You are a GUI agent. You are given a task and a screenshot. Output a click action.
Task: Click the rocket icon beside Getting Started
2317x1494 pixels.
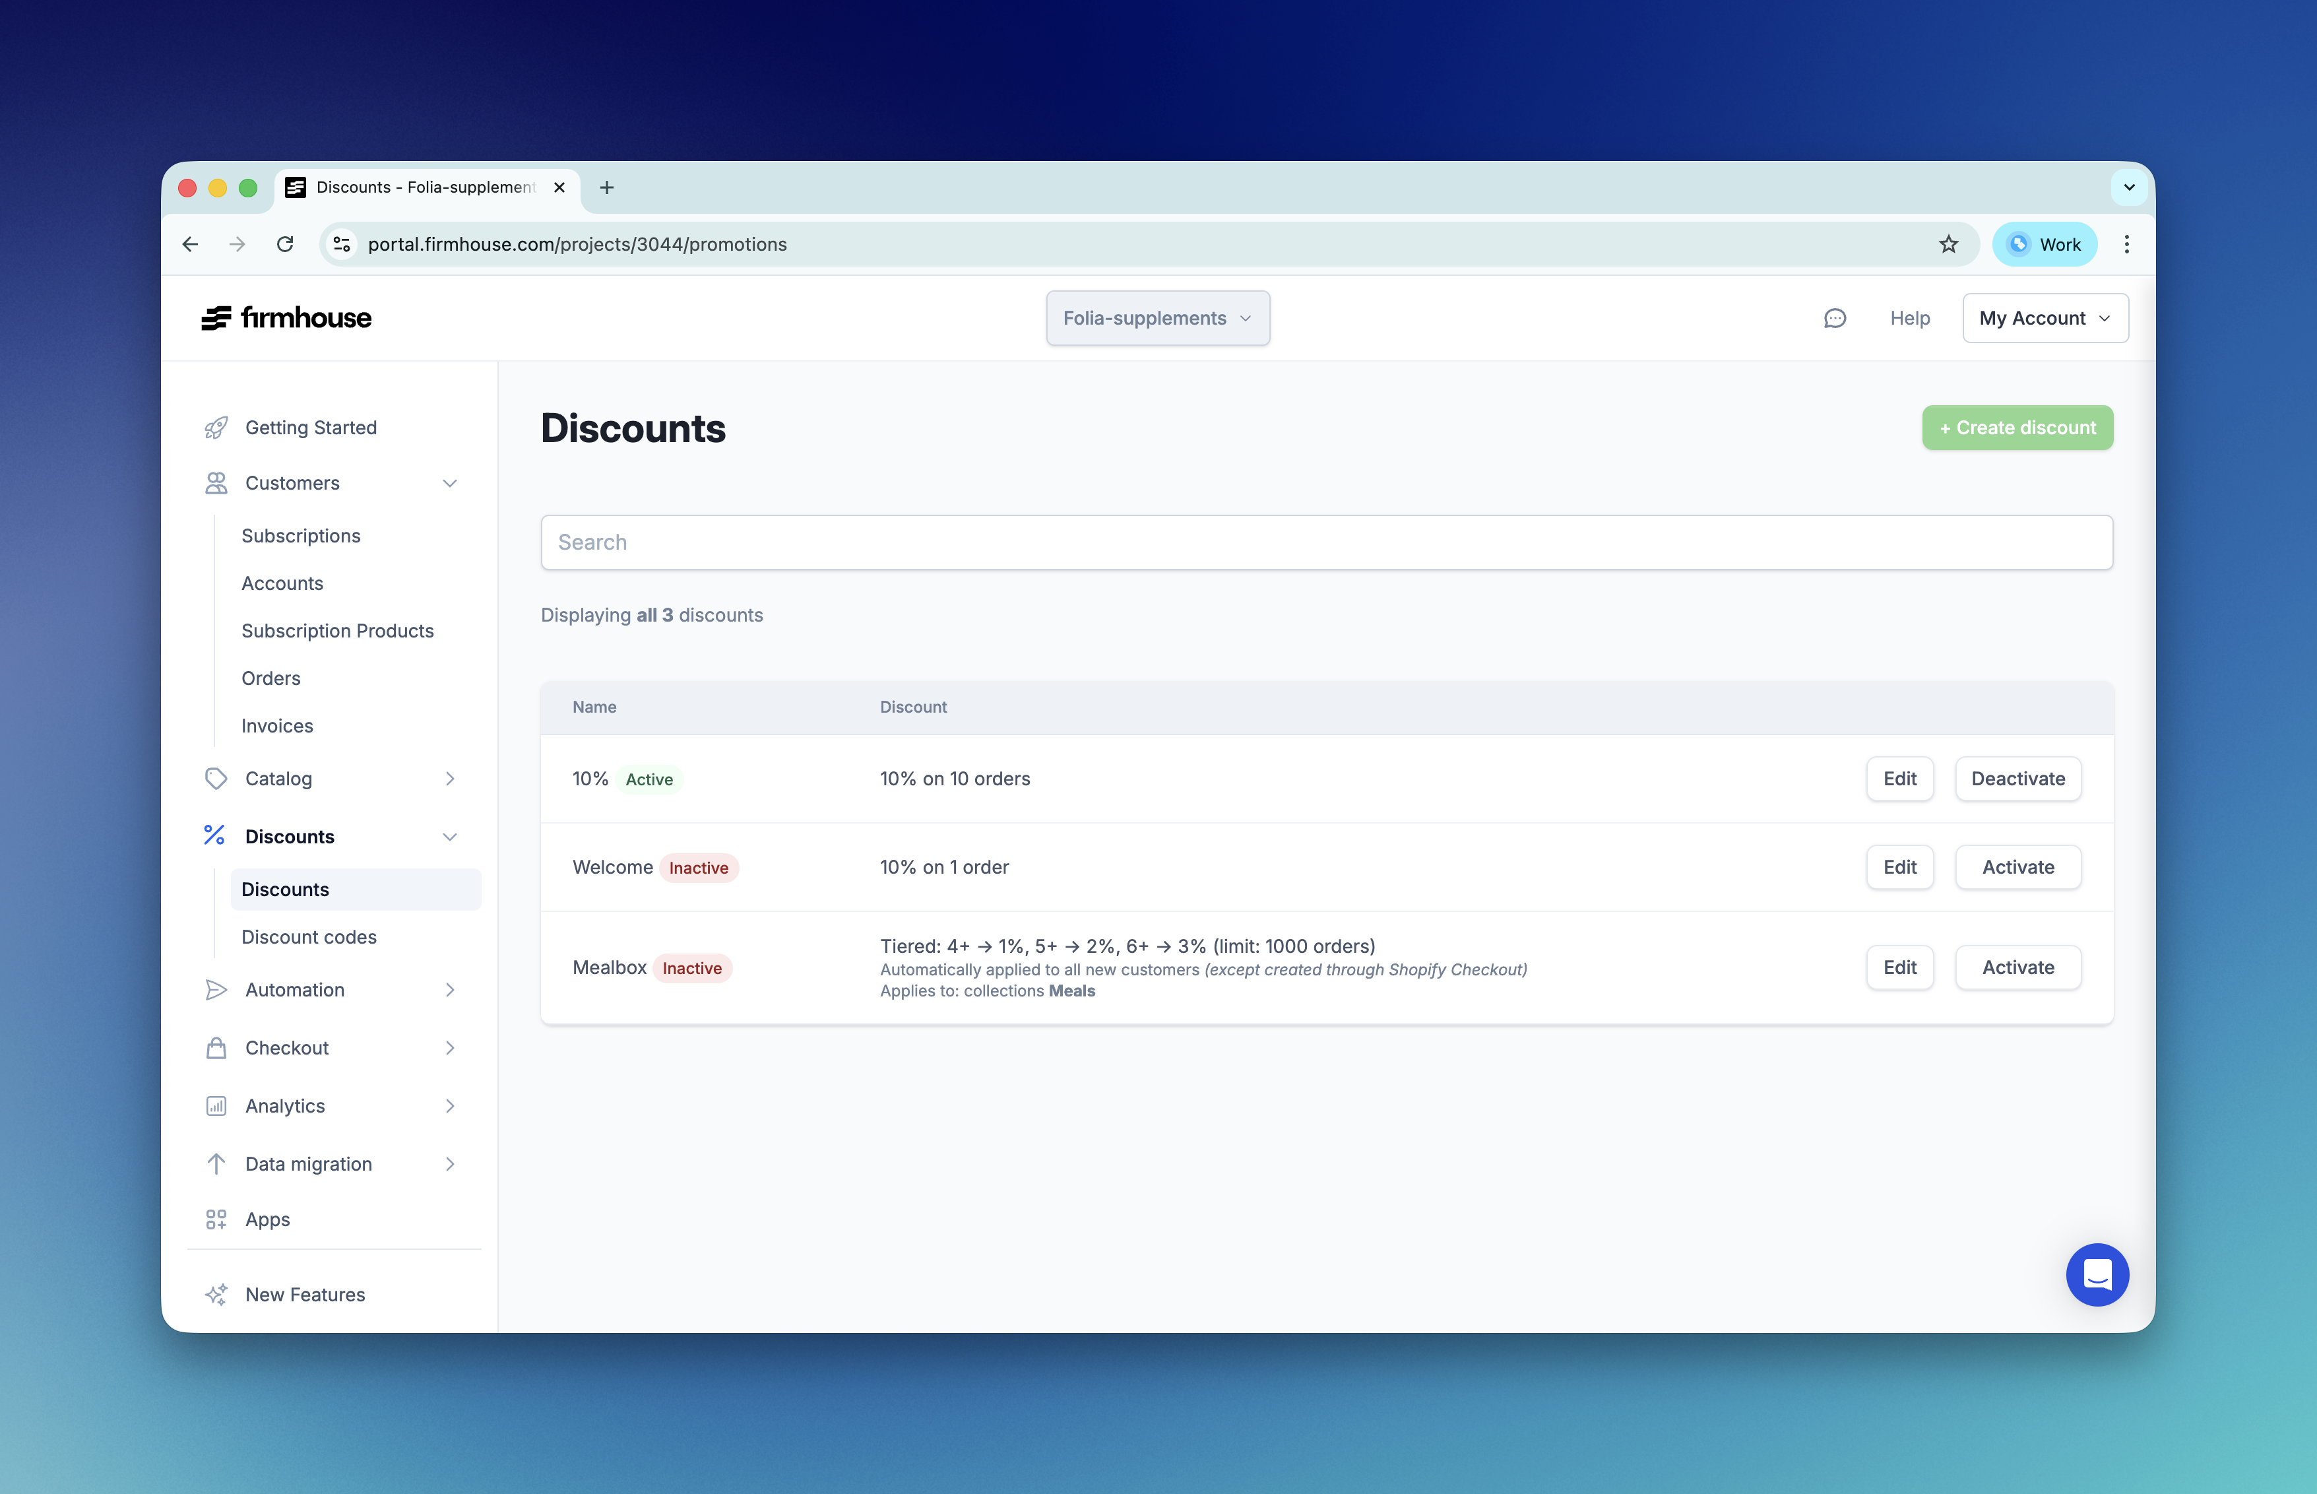point(215,427)
